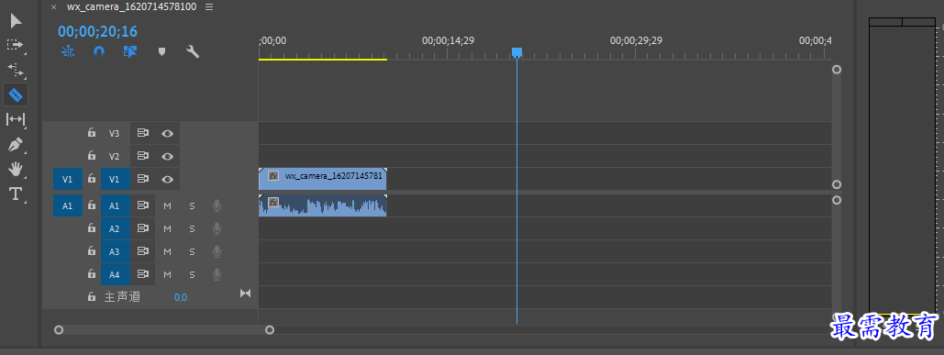944x355 pixels.
Task: Select the audio waveform clip on A1
Action: [x=323, y=205]
